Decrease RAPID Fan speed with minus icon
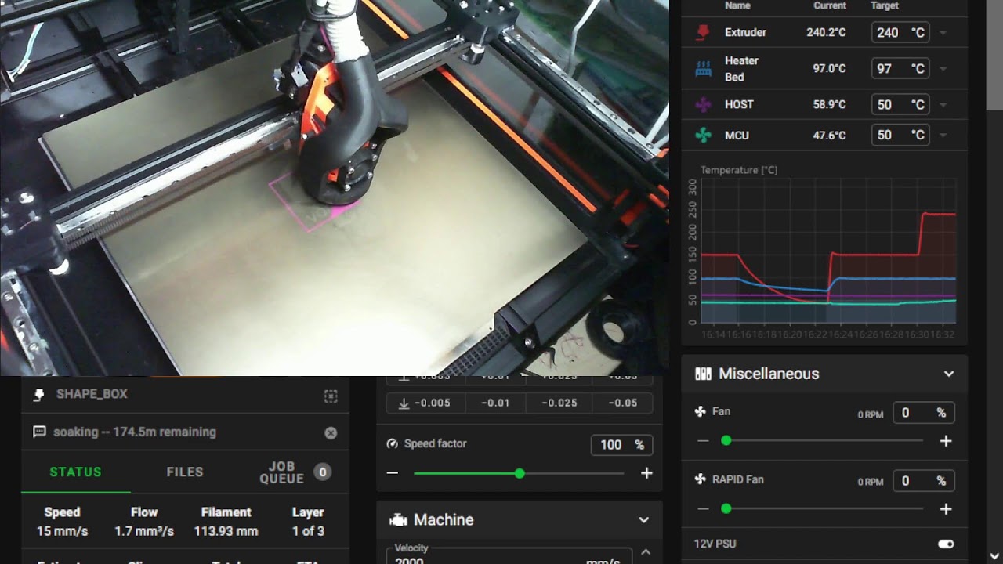This screenshot has width=1003, height=564. tap(703, 509)
